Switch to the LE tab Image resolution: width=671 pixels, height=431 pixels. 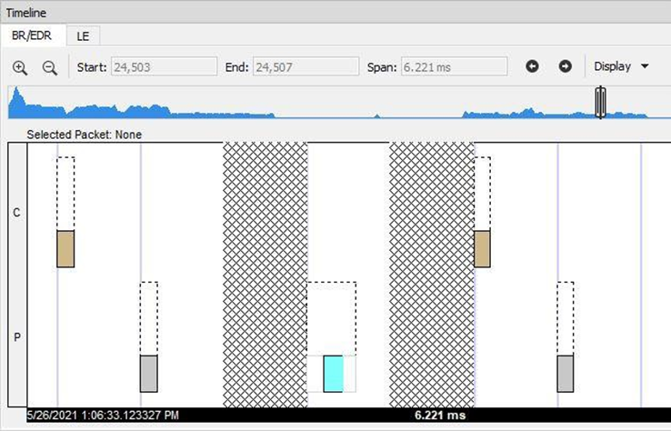[83, 36]
